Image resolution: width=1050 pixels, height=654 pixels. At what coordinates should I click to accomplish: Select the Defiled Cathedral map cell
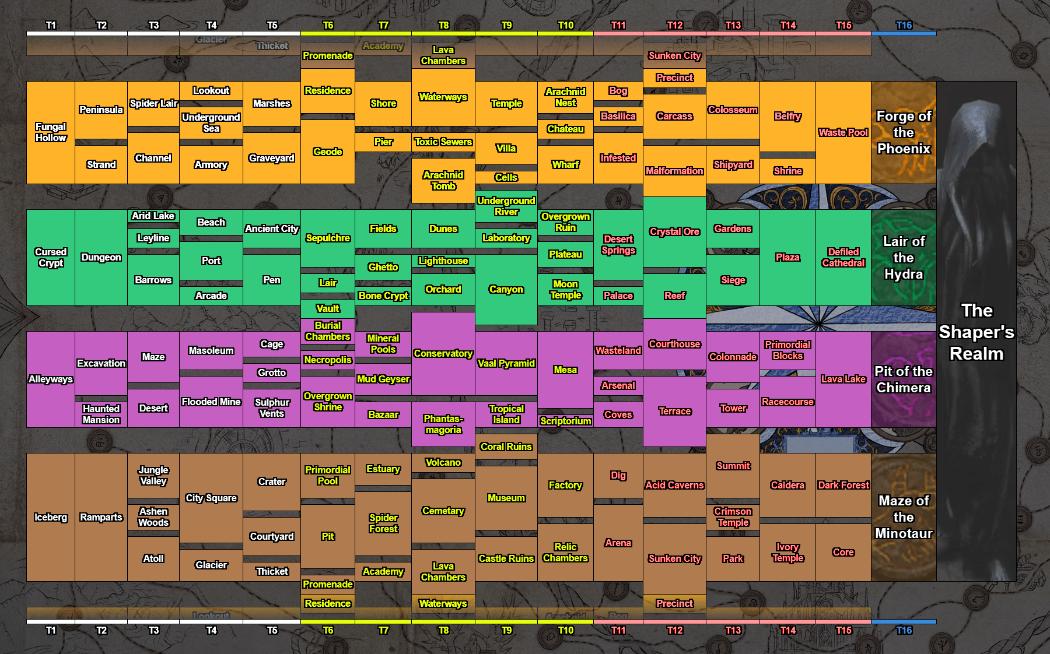click(x=843, y=258)
